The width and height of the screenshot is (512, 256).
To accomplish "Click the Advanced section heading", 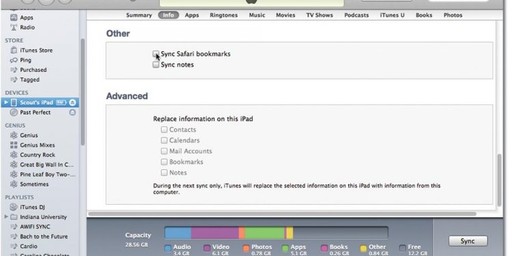I will 127,96.
